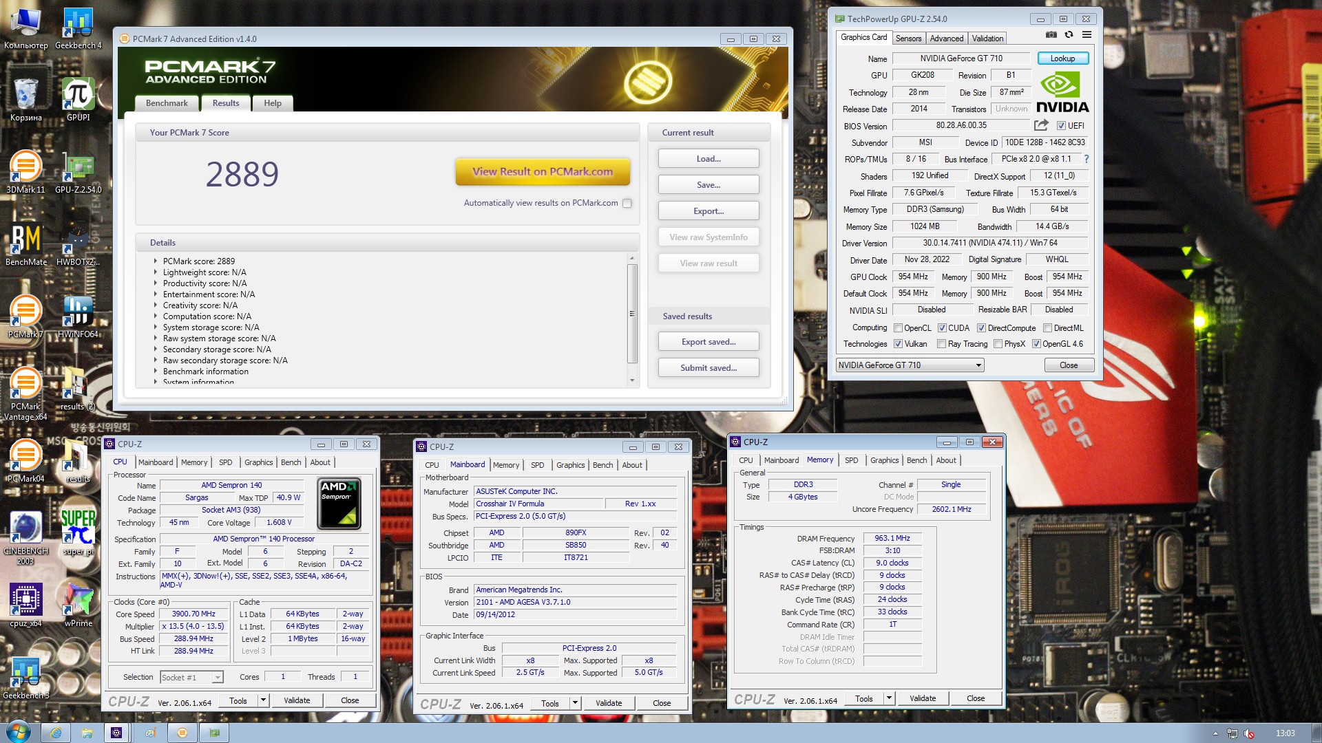Switch to the Benchmark tab in PCMark 7
This screenshot has height=743, width=1322.
tap(167, 103)
